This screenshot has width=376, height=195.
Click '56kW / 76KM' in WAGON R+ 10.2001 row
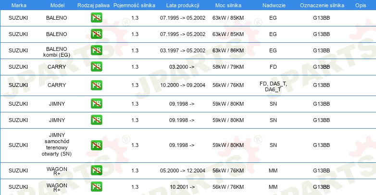pyautogui.click(x=228, y=187)
